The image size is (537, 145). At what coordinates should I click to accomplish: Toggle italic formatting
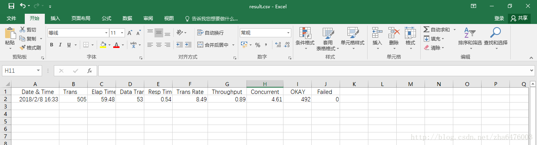[60, 45]
